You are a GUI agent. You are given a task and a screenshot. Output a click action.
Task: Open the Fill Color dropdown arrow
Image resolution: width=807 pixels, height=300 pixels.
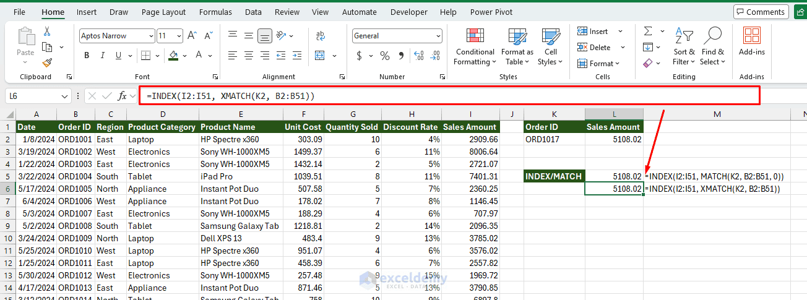click(184, 56)
